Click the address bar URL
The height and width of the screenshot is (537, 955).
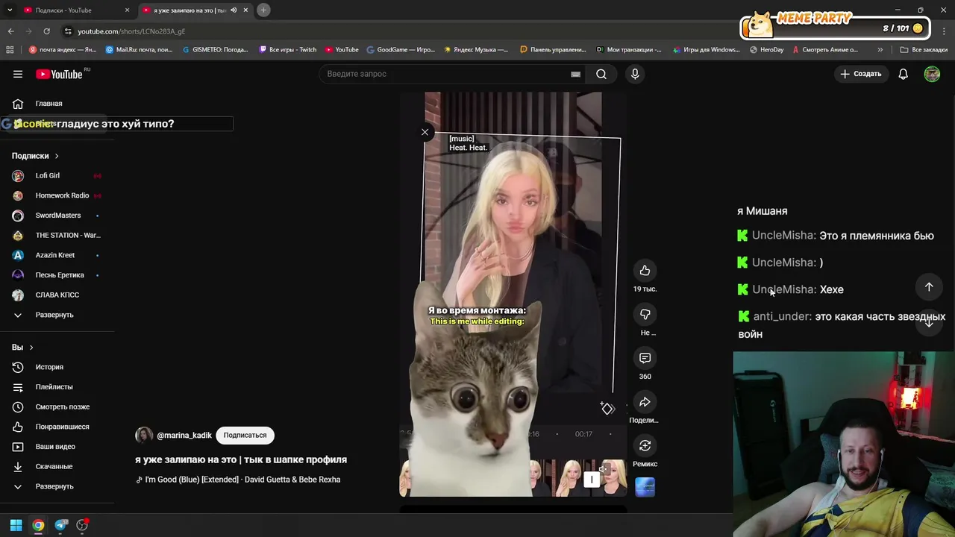pyautogui.click(x=131, y=31)
